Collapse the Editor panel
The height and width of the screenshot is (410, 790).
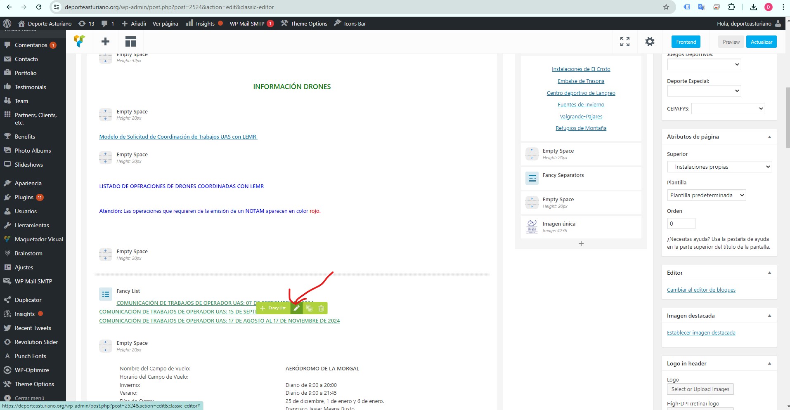(x=769, y=273)
